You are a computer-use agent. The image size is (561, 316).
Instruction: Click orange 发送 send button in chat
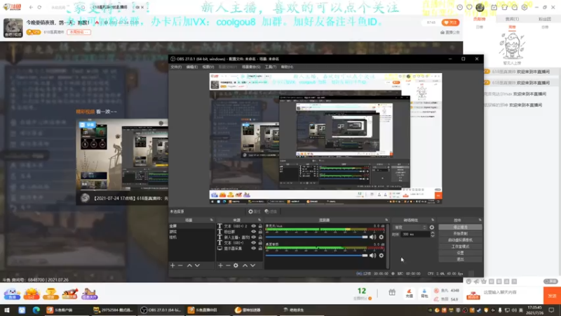[x=552, y=296]
